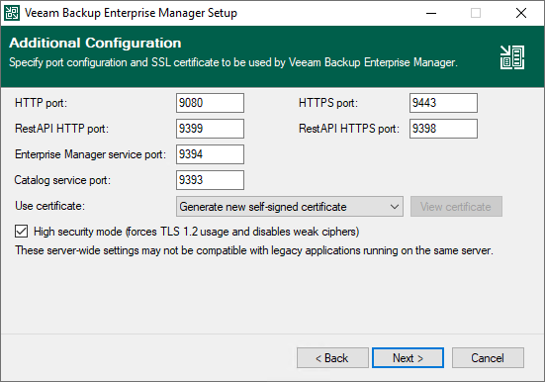This screenshot has height=382, width=545.
Task: Click the RestAPI HTTPS port label
Action: 349,129
